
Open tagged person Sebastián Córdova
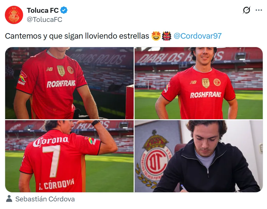pyautogui.click(x=45, y=199)
